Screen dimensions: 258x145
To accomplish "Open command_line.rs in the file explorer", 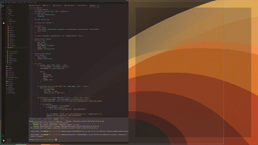I will pos(13,51).
